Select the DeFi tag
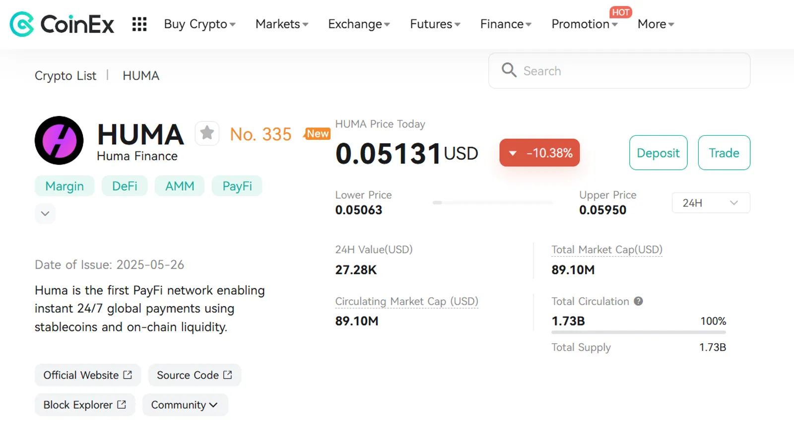794x432 pixels. tap(125, 186)
